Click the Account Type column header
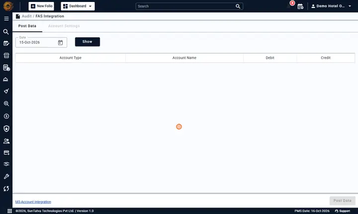The width and height of the screenshot is (358, 214). pyautogui.click(x=70, y=58)
